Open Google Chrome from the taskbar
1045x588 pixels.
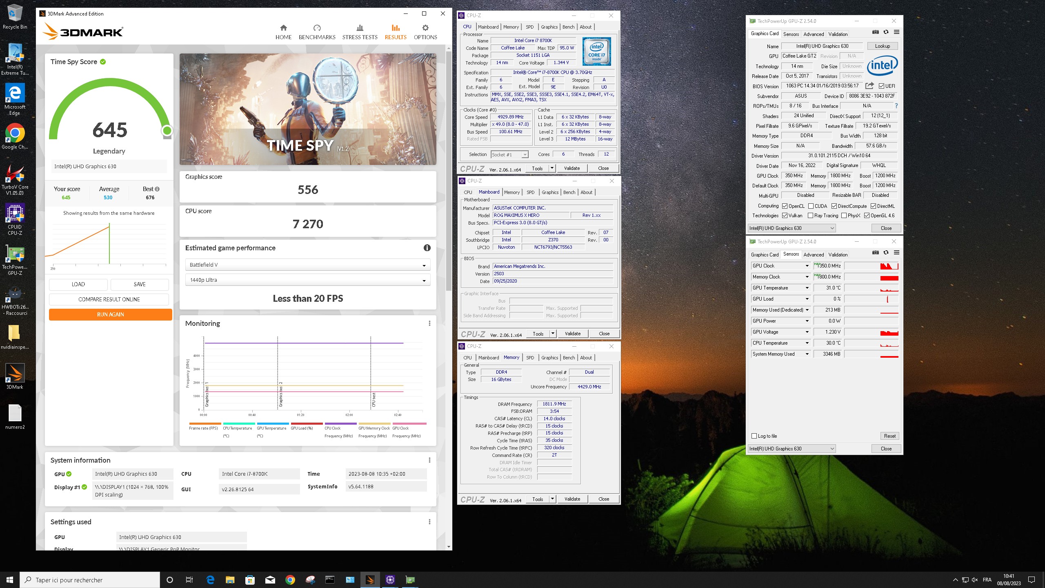click(290, 580)
